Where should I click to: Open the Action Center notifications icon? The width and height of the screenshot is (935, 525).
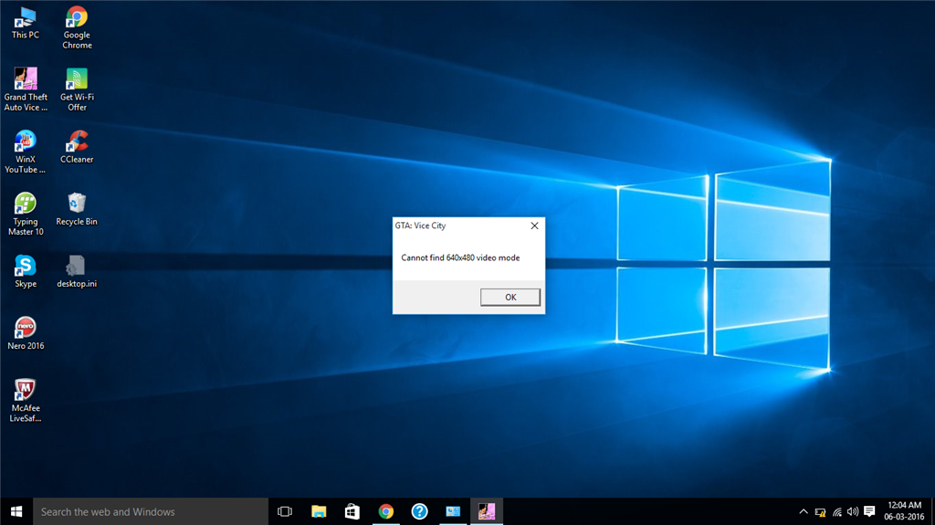click(870, 511)
